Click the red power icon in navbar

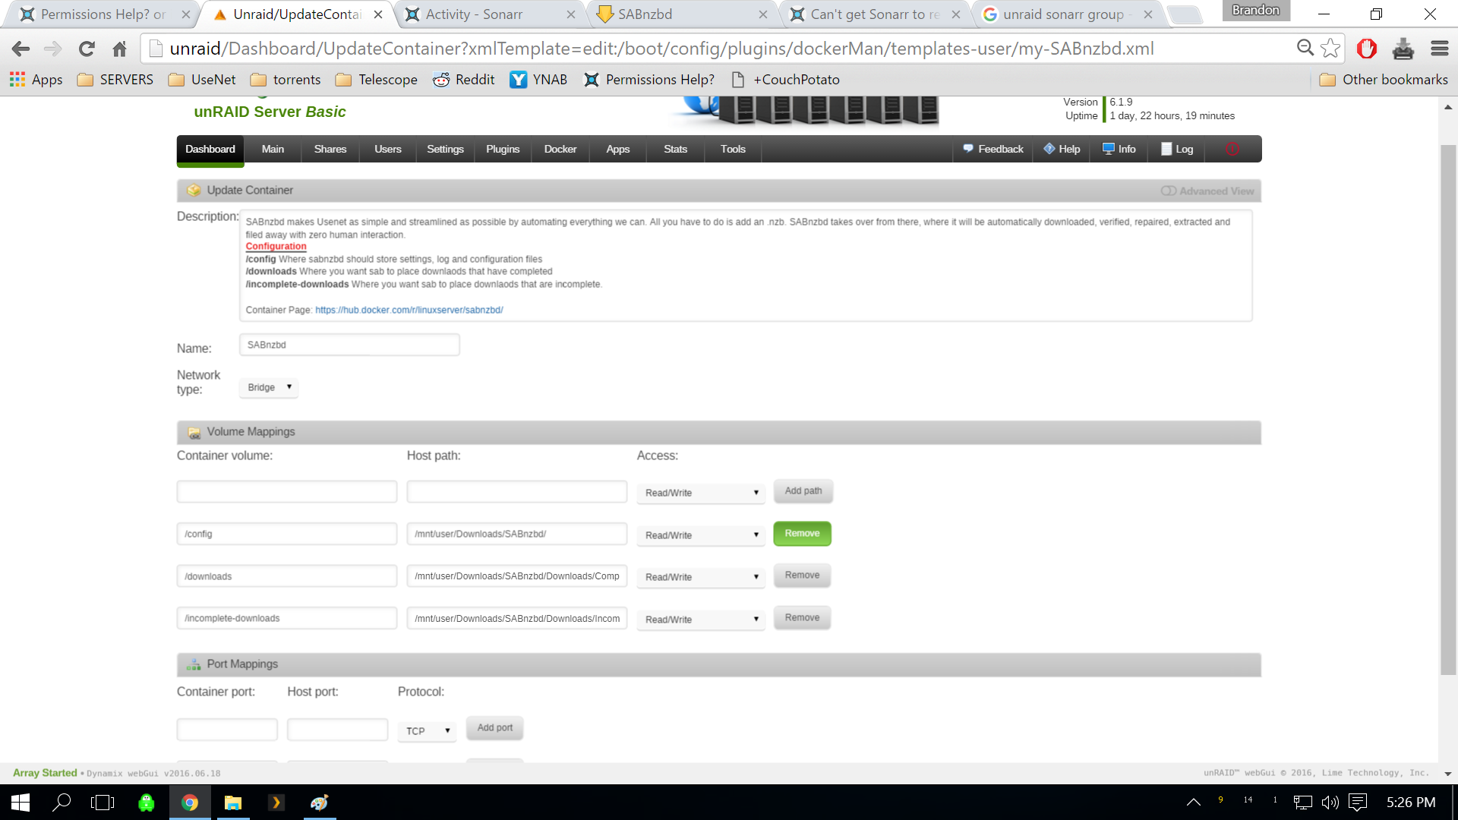click(x=1232, y=150)
